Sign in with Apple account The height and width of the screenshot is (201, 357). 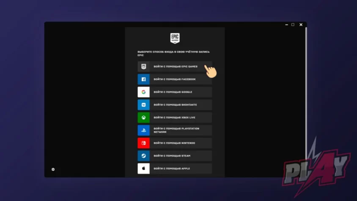pyautogui.click(x=175, y=169)
